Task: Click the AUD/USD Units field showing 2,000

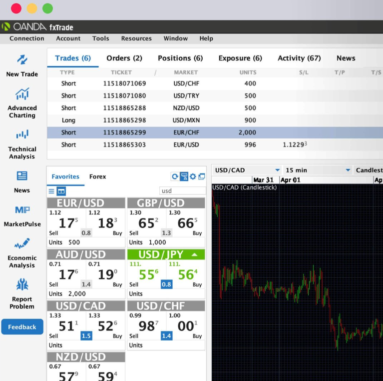Action: [x=86, y=293]
